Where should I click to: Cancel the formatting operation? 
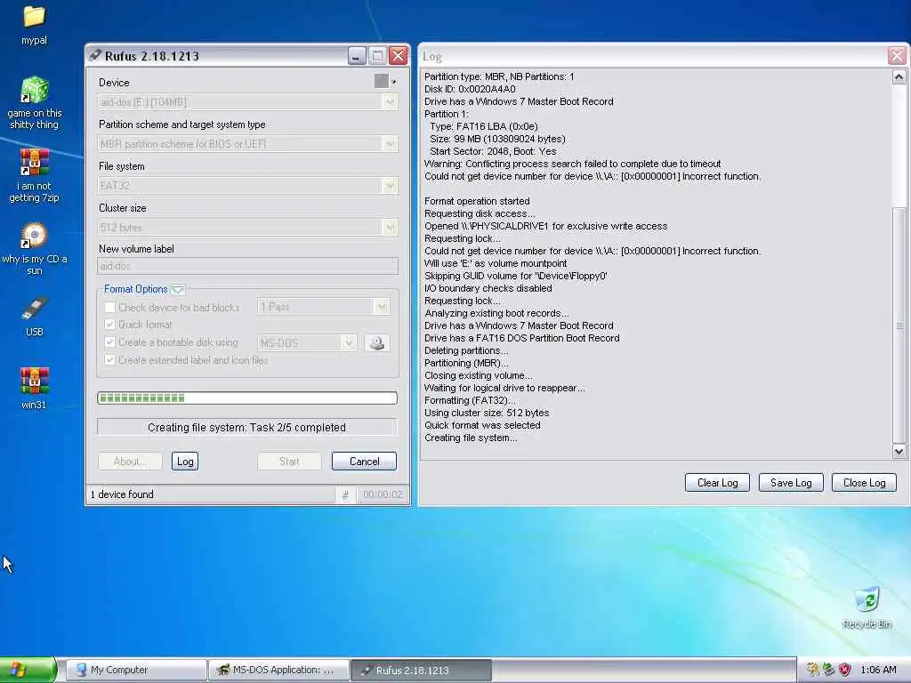click(x=364, y=462)
